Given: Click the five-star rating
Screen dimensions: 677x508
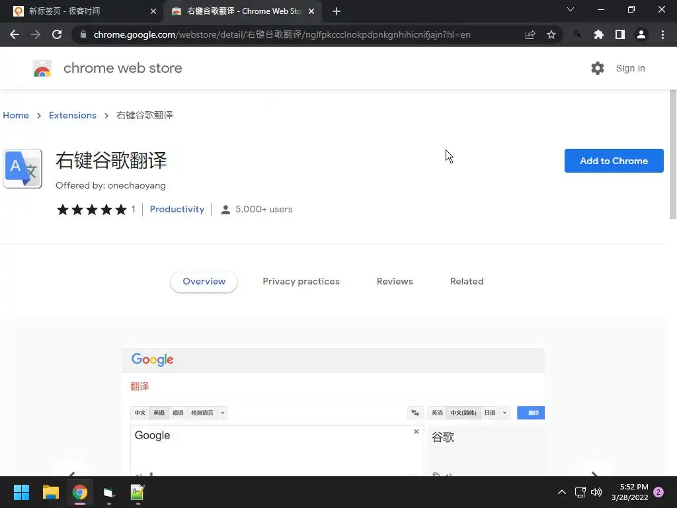Looking at the screenshot, I should [91, 210].
